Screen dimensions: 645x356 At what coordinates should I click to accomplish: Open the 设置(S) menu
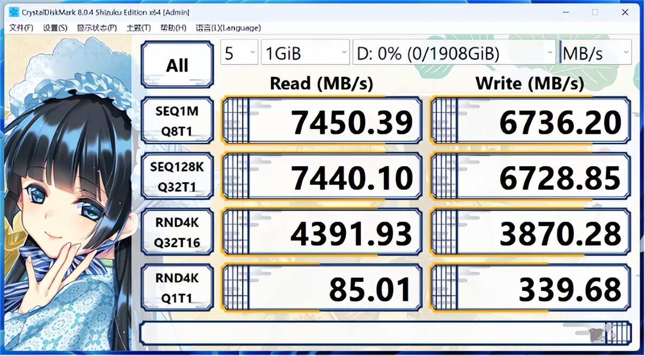coord(55,28)
